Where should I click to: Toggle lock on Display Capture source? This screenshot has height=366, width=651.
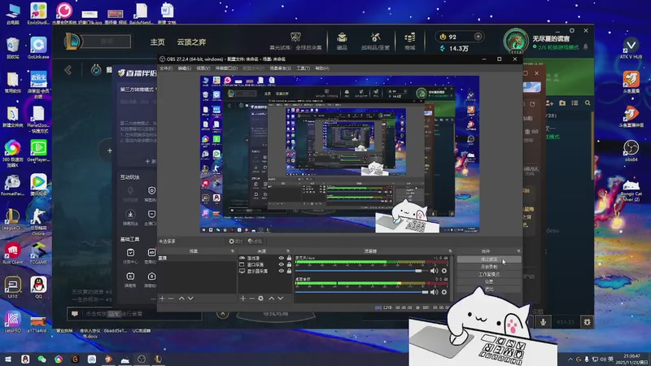289,271
